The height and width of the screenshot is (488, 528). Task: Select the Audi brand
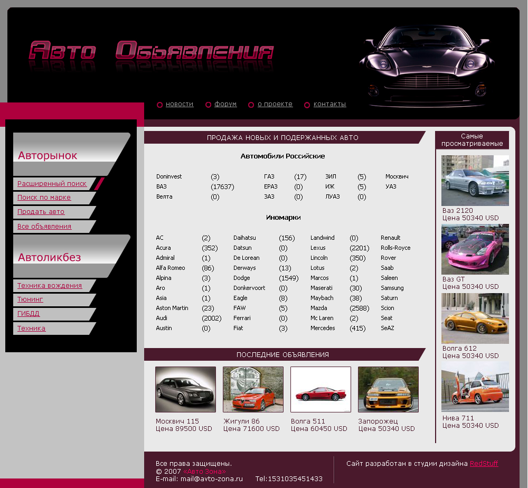click(x=162, y=318)
